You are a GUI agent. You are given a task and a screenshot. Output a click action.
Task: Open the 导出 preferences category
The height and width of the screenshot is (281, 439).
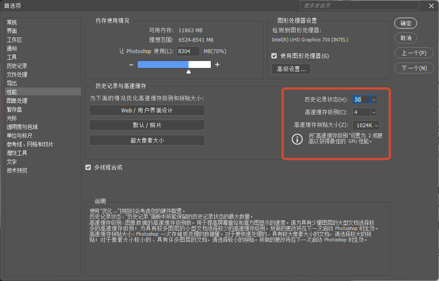[43, 83]
